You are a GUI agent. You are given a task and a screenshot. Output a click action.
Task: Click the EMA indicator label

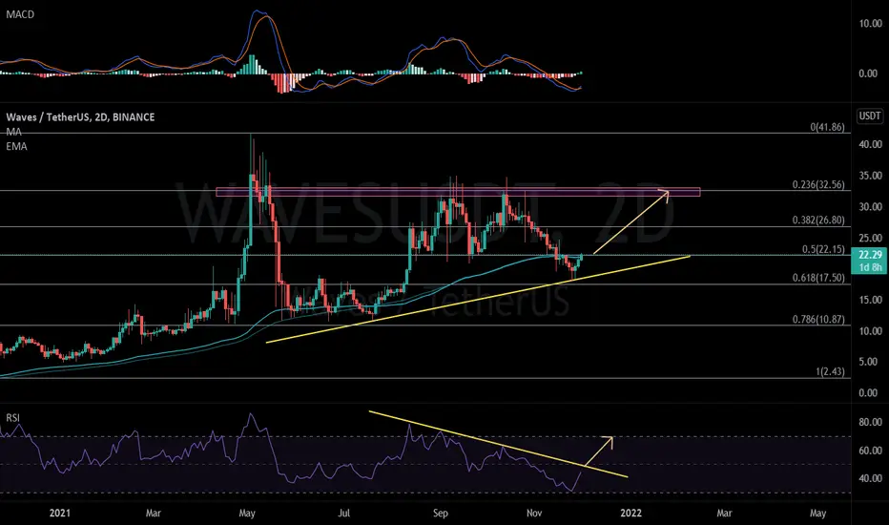point(16,146)
